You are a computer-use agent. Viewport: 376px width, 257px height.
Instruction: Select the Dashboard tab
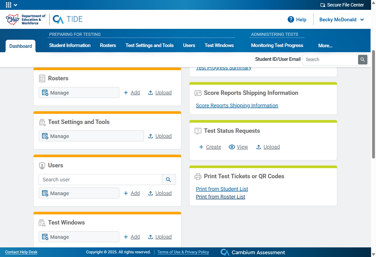tap(21, 46)
